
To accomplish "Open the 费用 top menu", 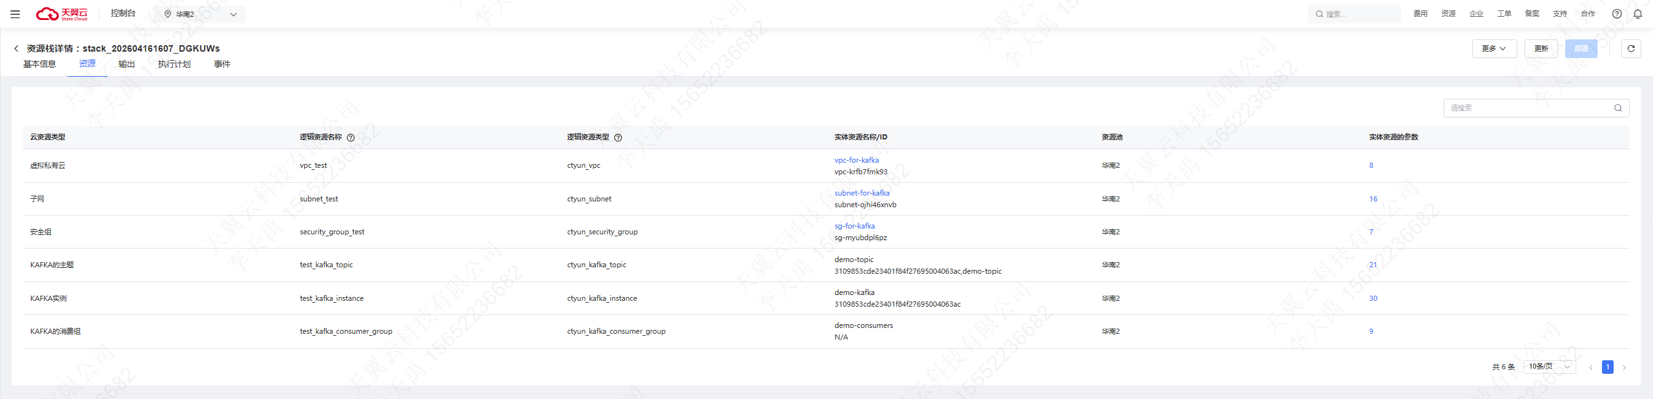I will pos(1421,14).
